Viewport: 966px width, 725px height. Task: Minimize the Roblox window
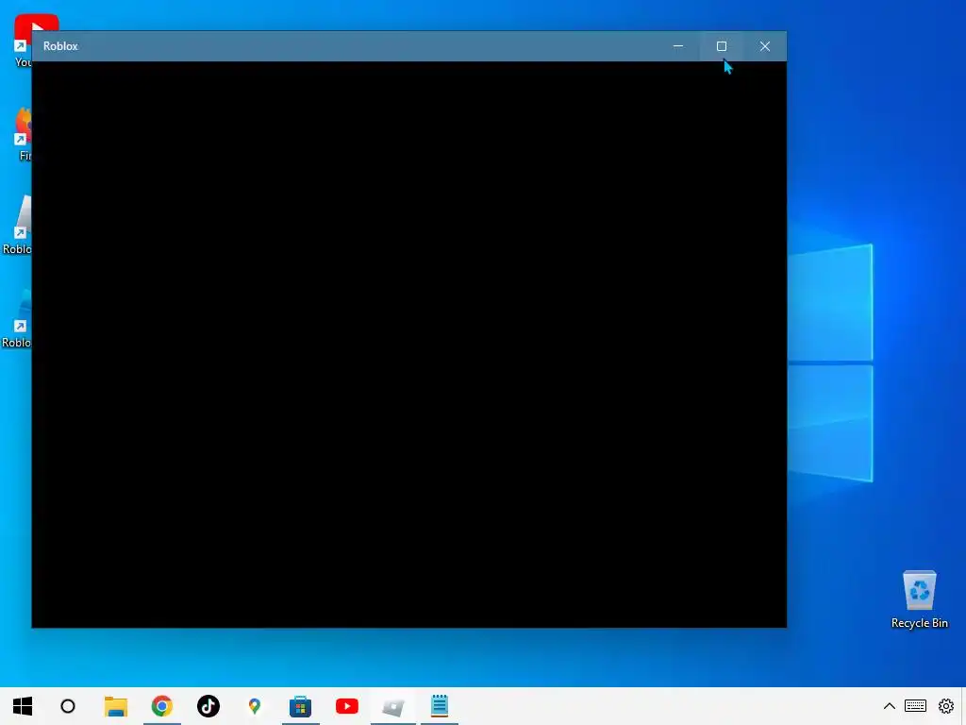(x=678, y=46)
